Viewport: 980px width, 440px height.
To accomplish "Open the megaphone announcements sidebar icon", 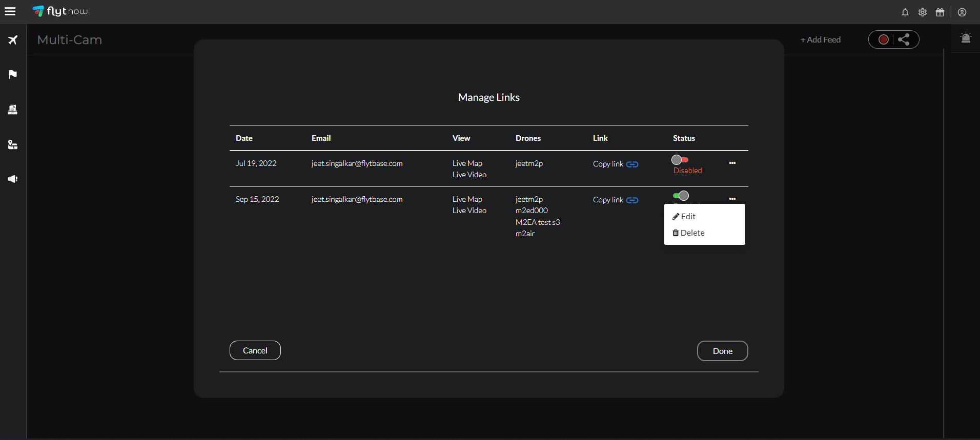I will click(13, 179).
